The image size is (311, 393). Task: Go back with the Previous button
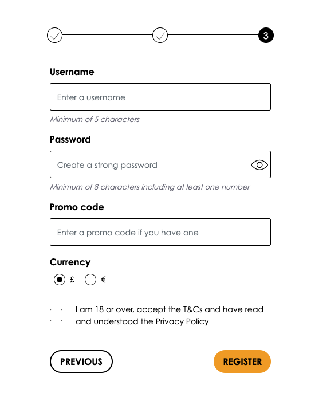(81, 361)
